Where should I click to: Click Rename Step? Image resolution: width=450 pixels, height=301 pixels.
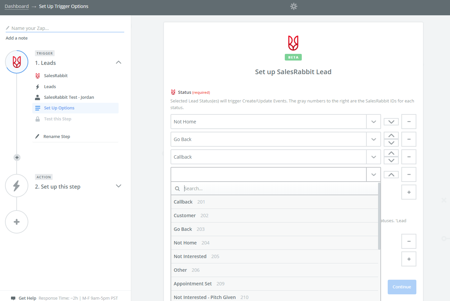[57, 137]
